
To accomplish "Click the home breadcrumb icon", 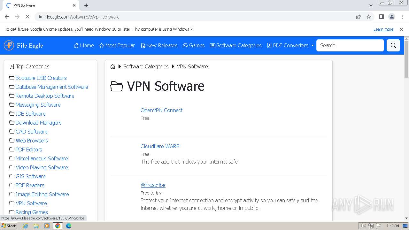I will 112,66.
